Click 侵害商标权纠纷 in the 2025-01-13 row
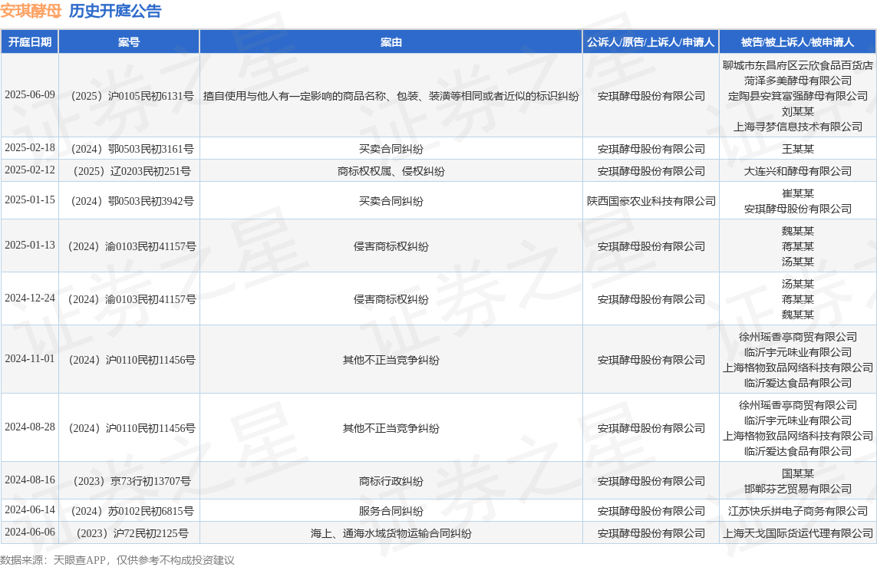This screenshot has width=877, height=567. (391, 246)
